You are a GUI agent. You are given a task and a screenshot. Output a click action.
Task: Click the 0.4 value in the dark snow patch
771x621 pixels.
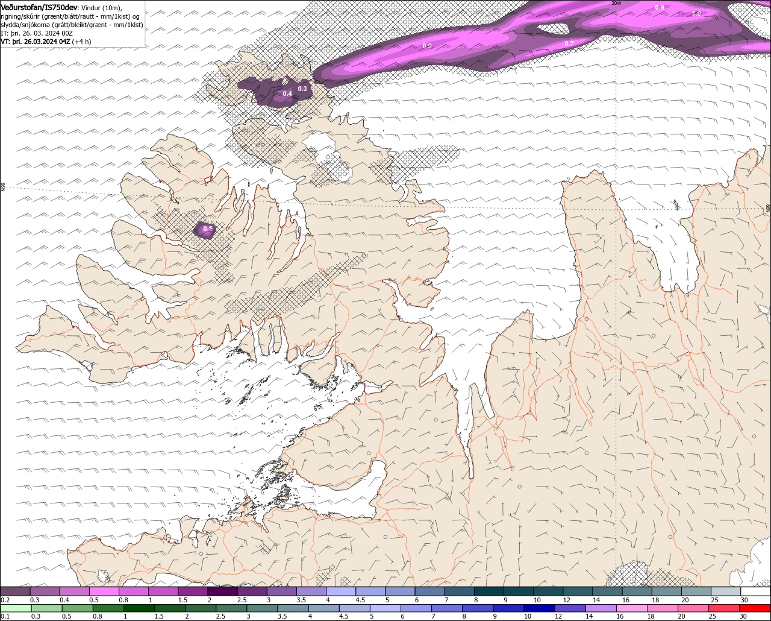pyautogui.click(x=287, y=93)
